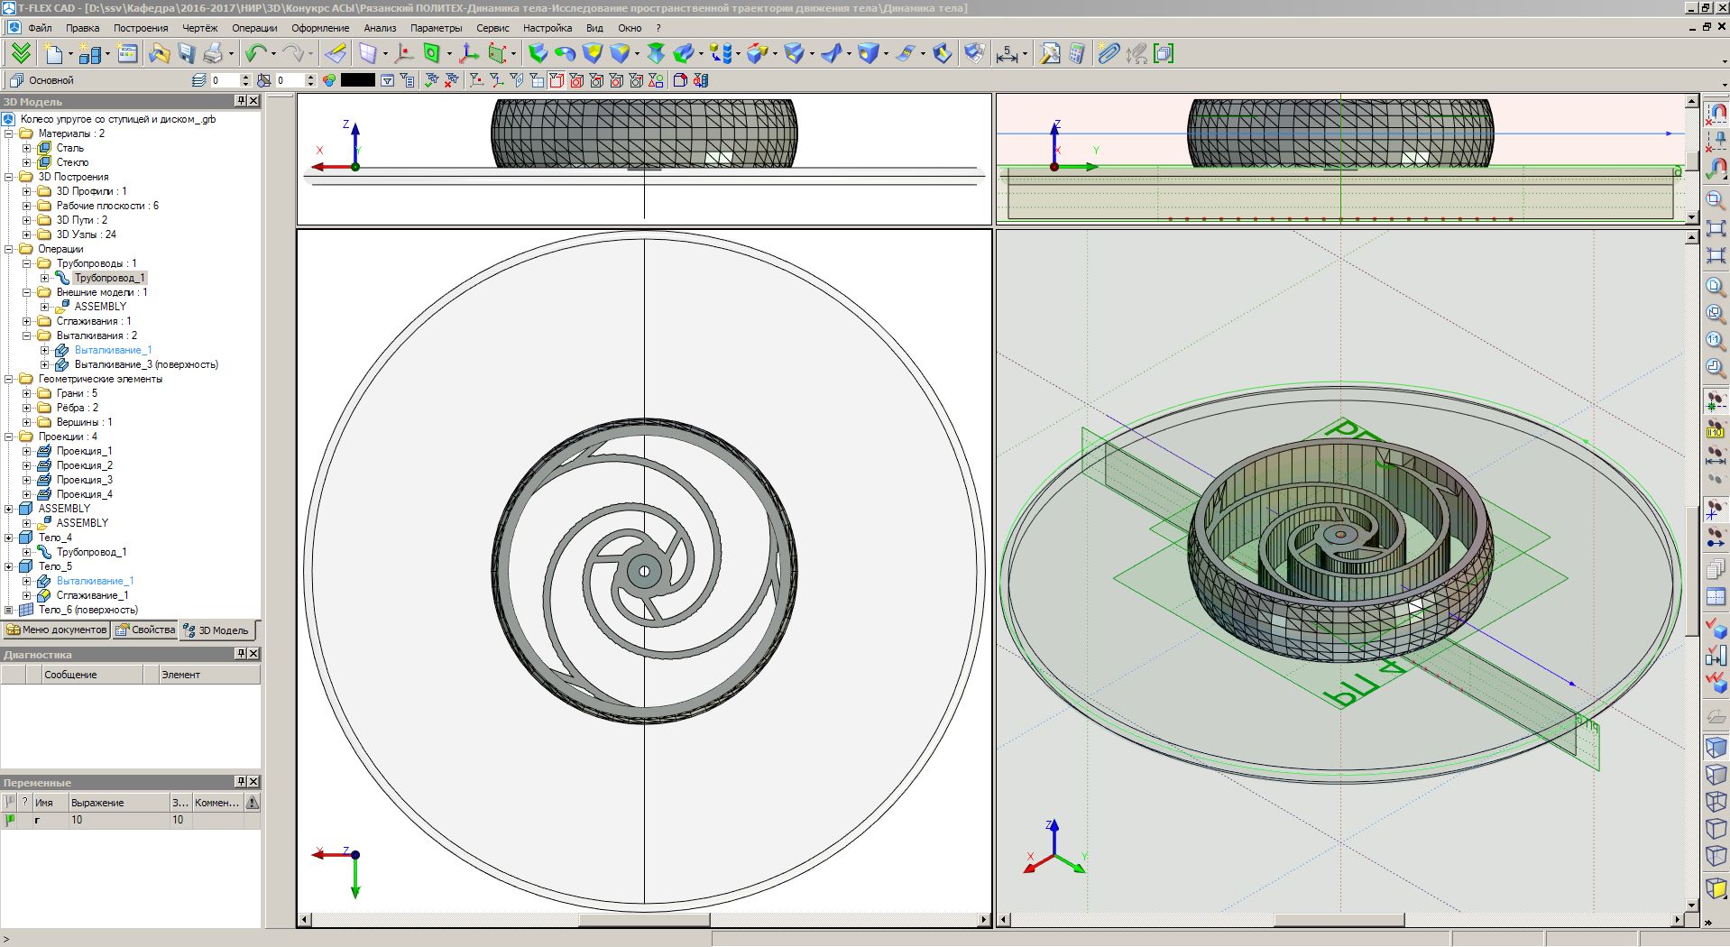Viewport: 1730px width, 947px height.
Task: Open the Сервис menu
Action: [492, 28]
